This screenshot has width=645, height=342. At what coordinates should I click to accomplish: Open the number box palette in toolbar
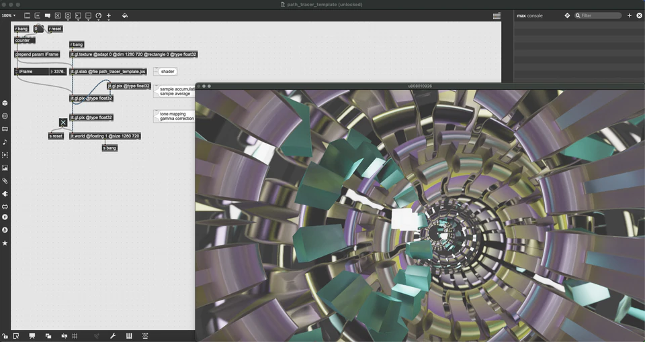click(78, 15)
